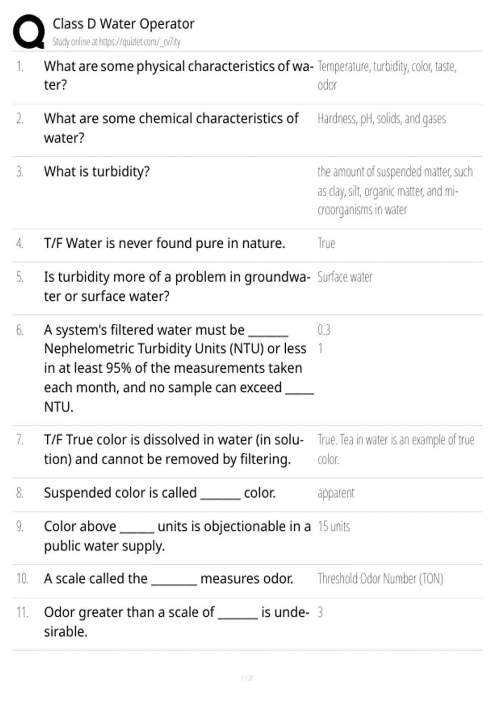Image resolution: width=494 pixels, height=701 pixels.
Task: Select the 'What is turbidity?' question
Action: [x=97, y=172]
